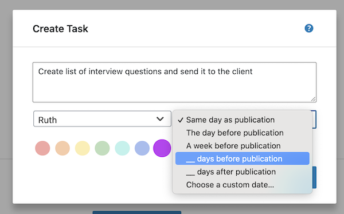Viewport: 344px width, 214px height.
Task: Pick the red color swatch
Action: coord(42,148)
